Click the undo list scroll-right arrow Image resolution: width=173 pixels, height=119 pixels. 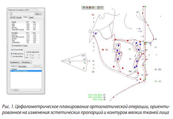point(40,90)
